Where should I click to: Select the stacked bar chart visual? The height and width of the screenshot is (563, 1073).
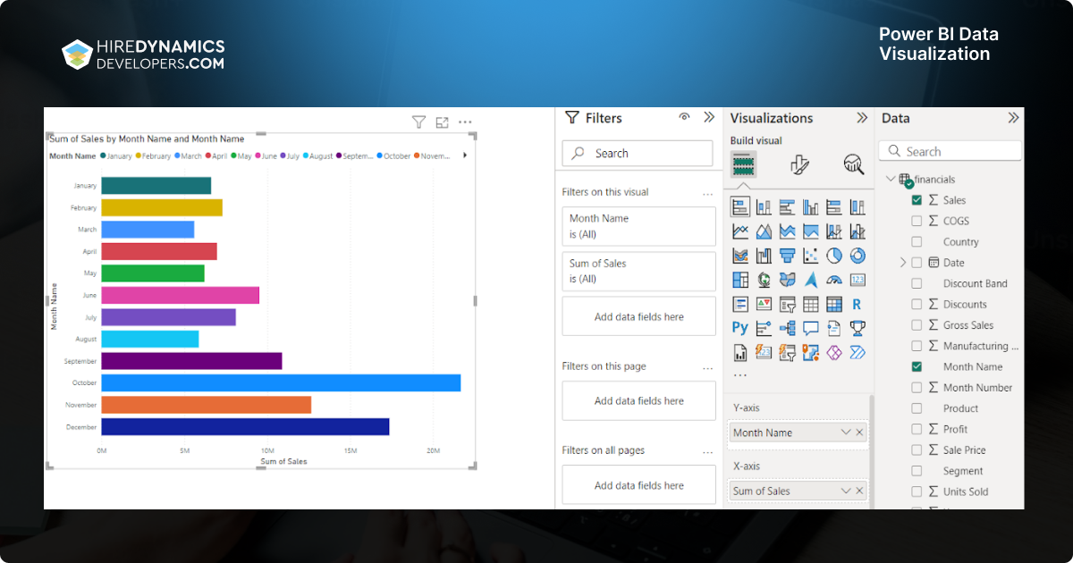tap(740, 207)
